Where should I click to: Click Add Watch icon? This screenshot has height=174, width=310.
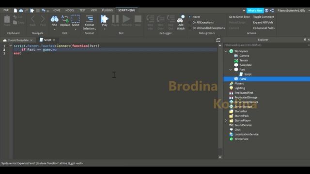181,19
